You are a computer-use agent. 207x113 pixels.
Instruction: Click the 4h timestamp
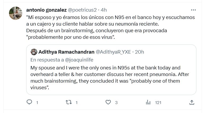tap(103, 10)
